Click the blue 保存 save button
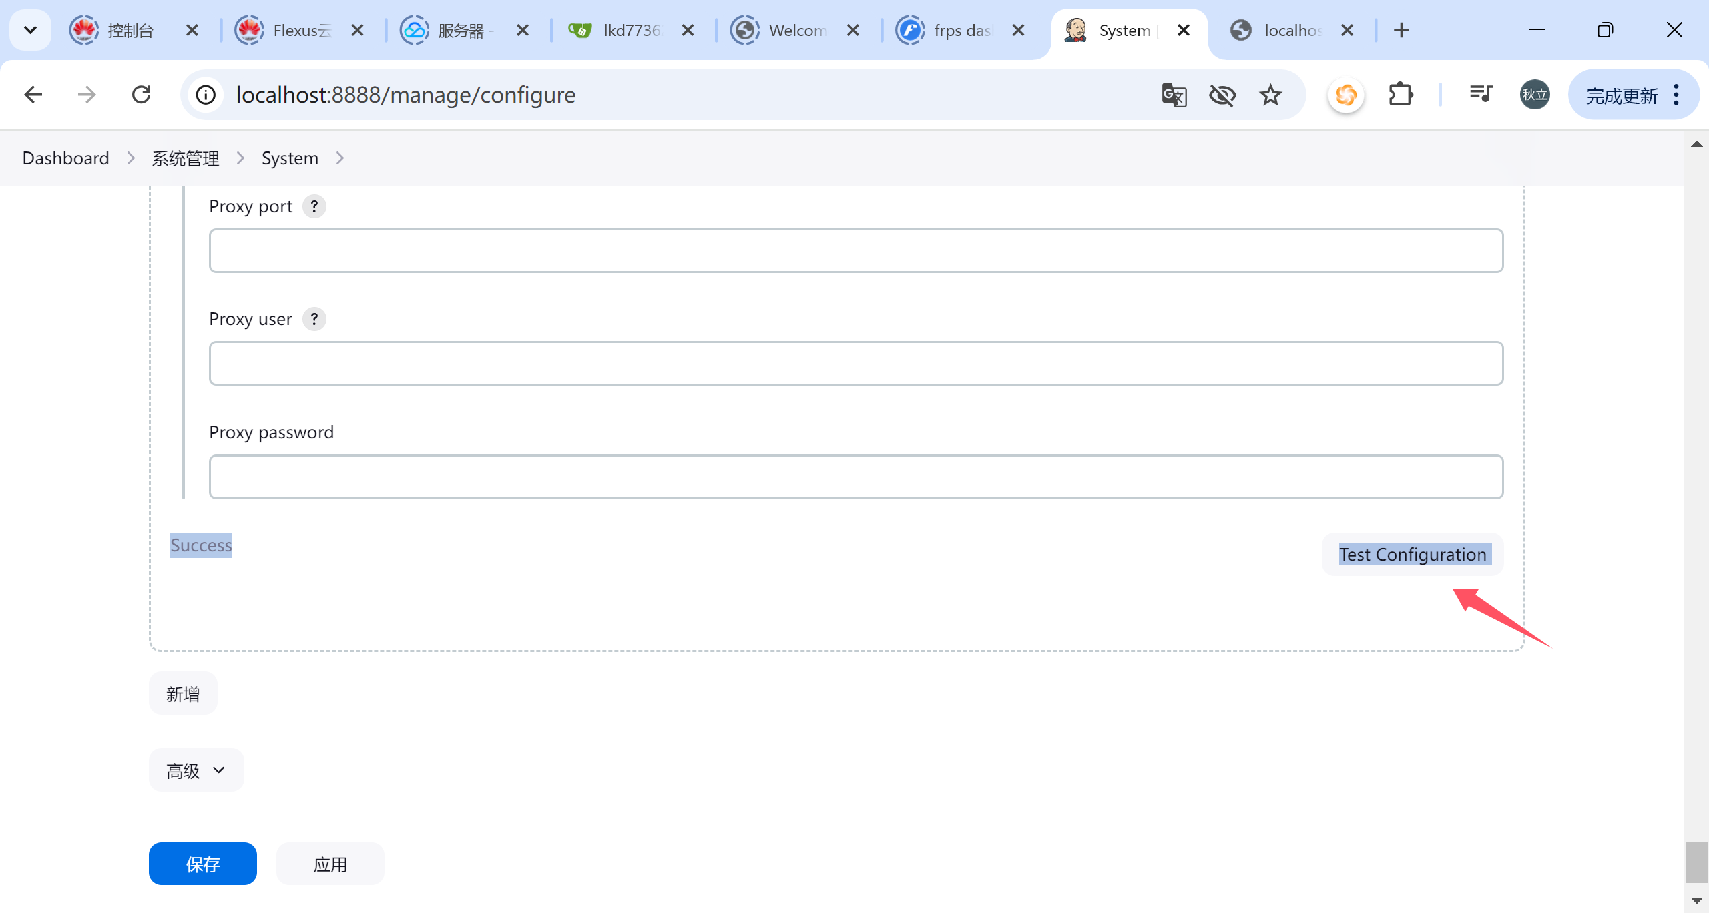 pos(202,864)
